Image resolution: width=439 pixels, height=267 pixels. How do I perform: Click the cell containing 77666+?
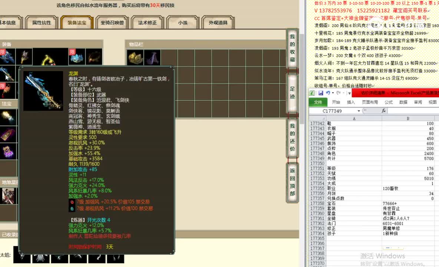click(408, 204)
